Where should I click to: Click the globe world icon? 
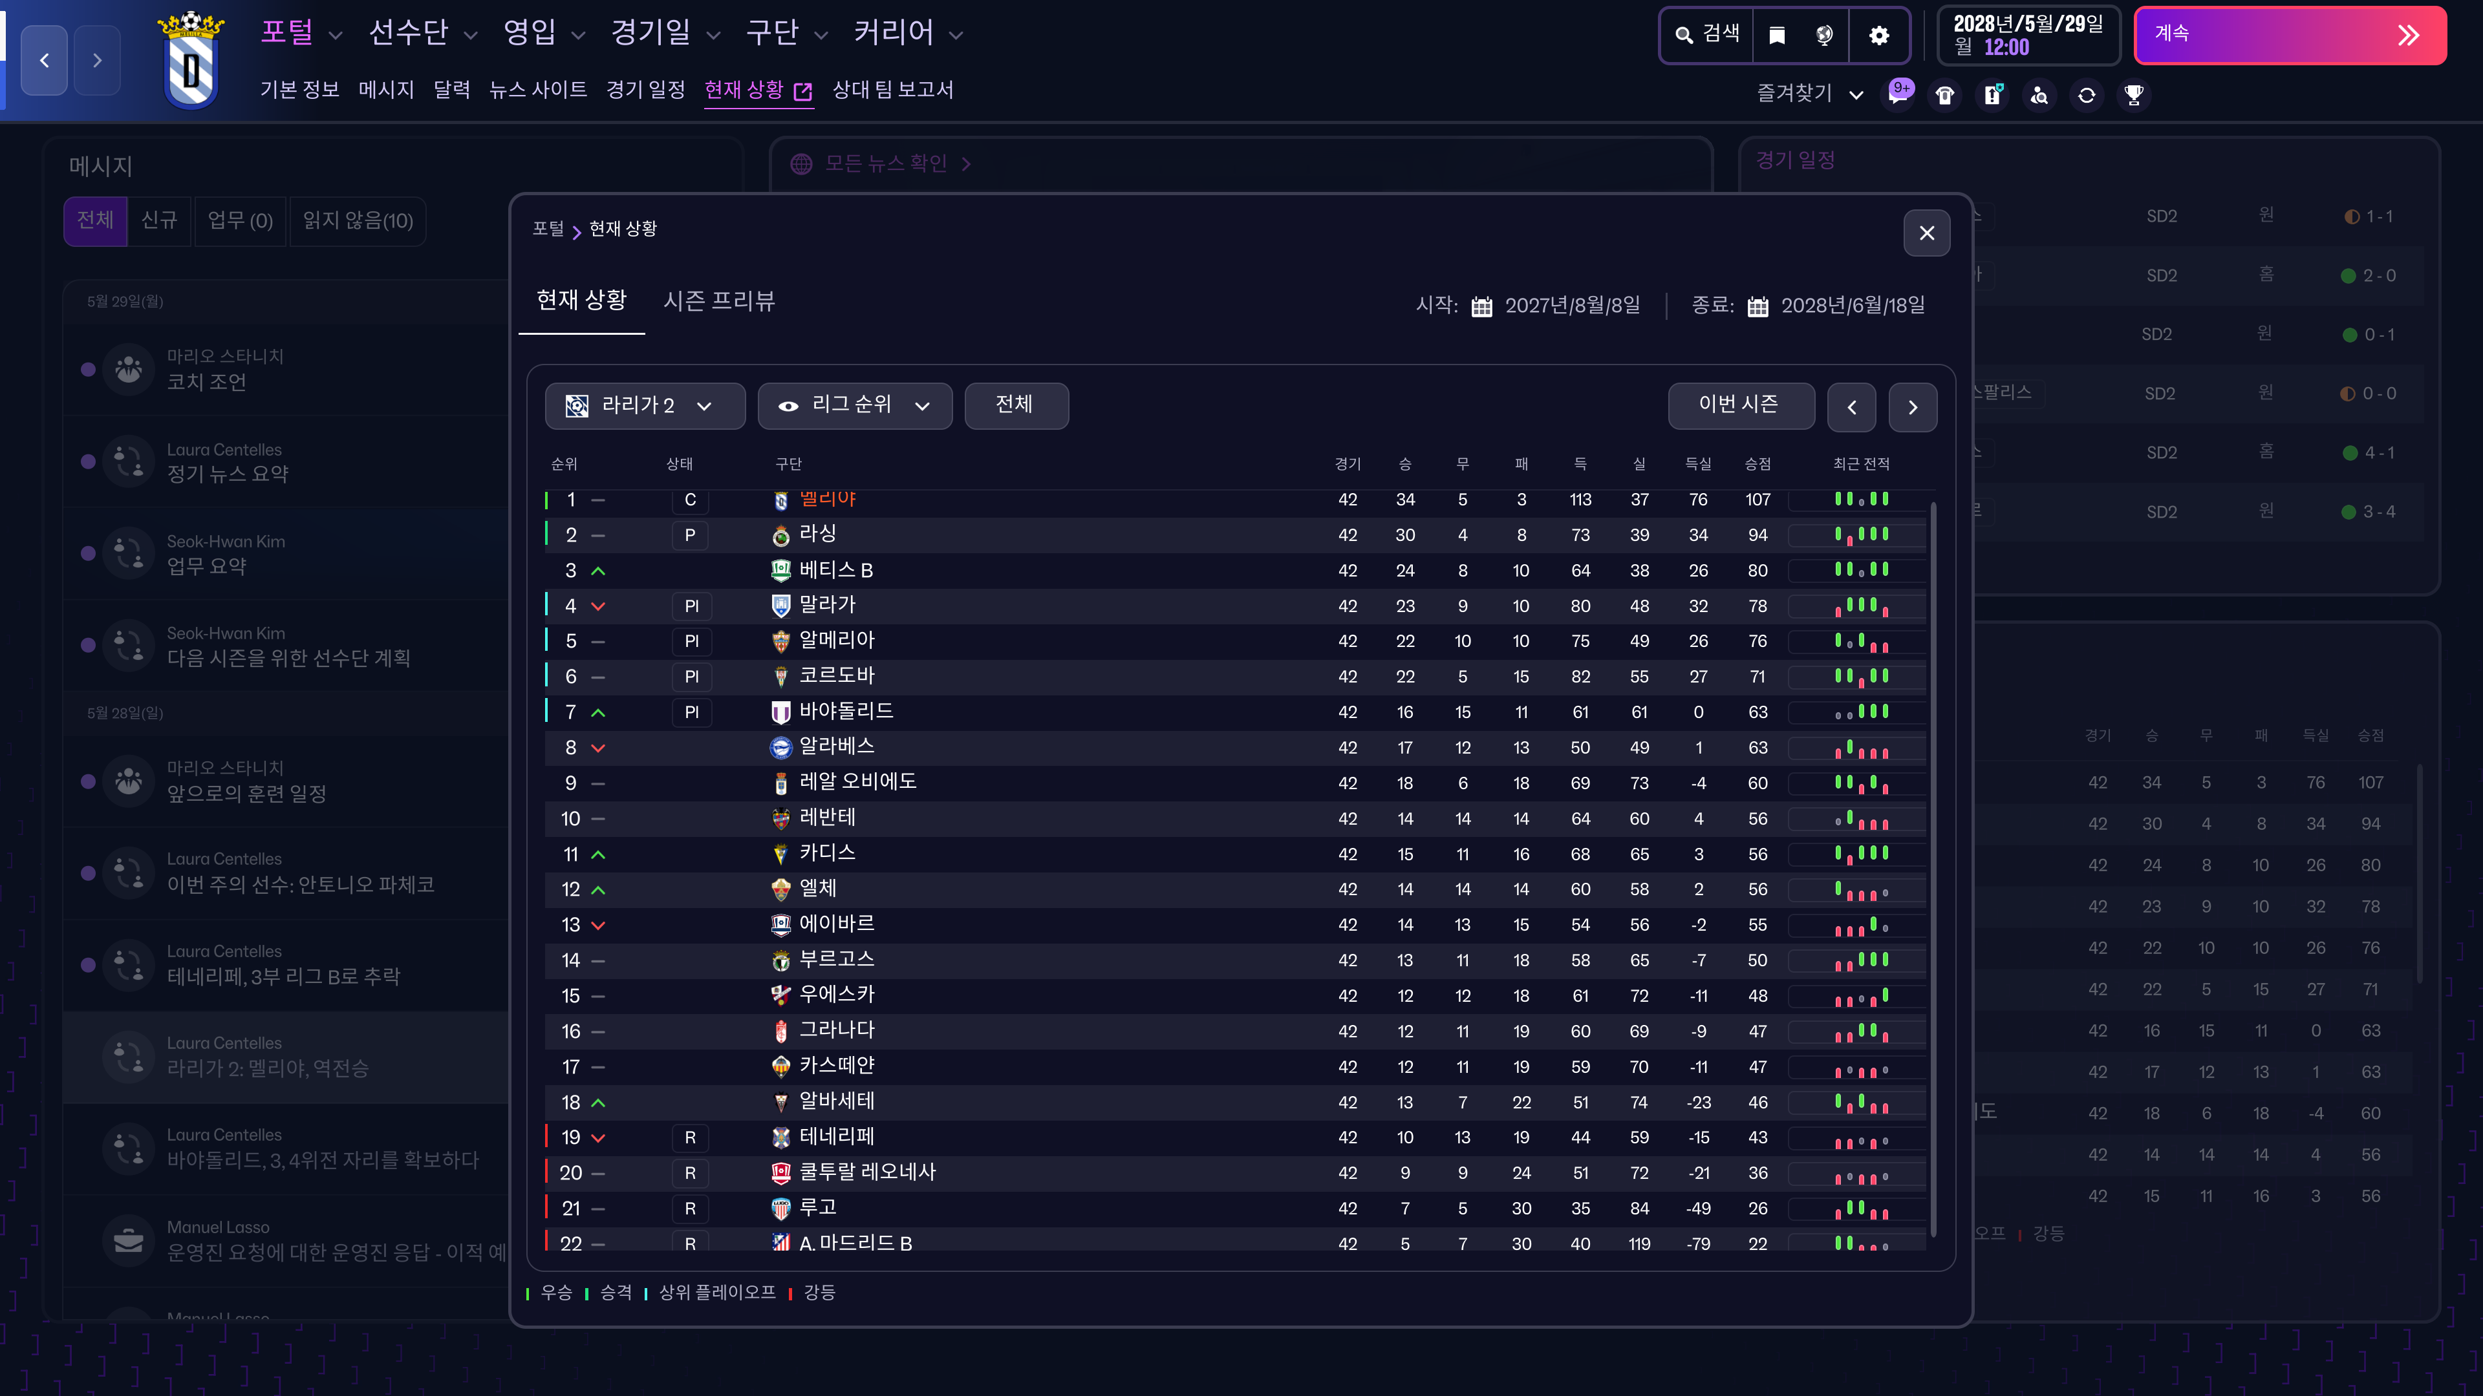click(x=1823, y=36)
